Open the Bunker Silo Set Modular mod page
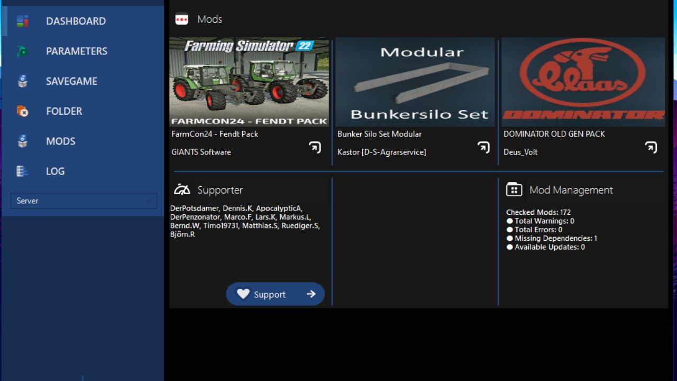677x381 pixels. (483, 147)
